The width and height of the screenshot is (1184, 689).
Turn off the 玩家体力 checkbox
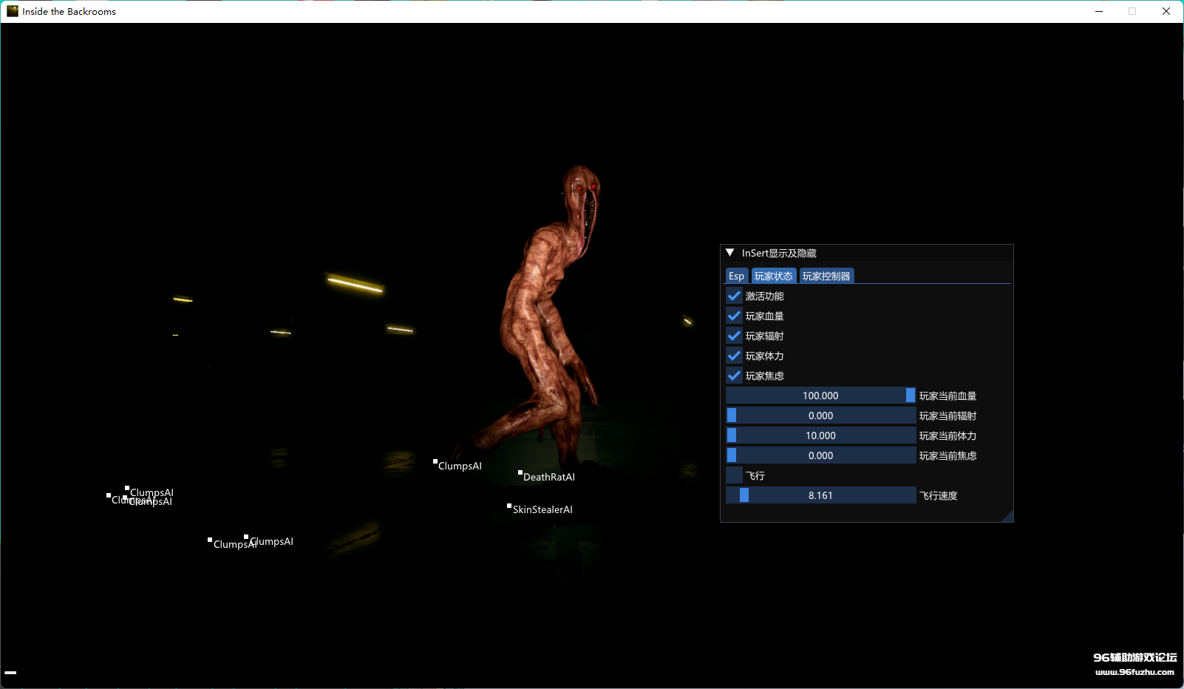[734, 356]
